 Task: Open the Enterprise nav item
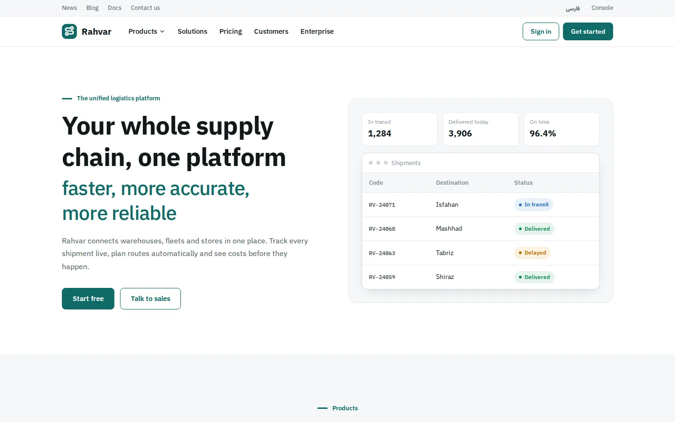317,31
